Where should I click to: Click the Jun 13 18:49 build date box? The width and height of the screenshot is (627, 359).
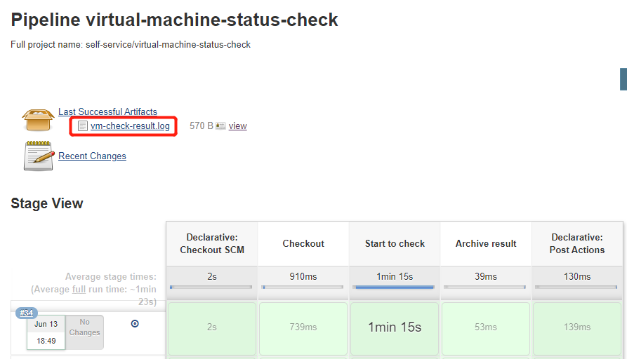coord(46,332)
